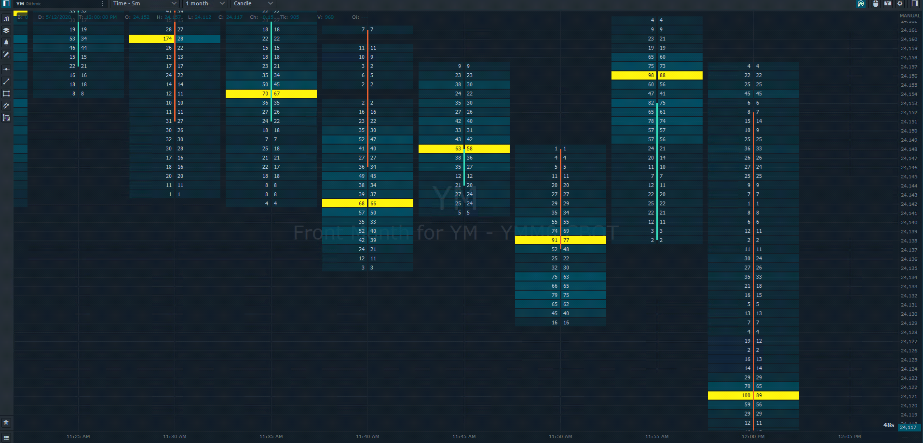Open price alerts with the bell icon
Image resolution: width=923 pixels, height=443 pixels.
pyautogui.click(x=6, y=42)
